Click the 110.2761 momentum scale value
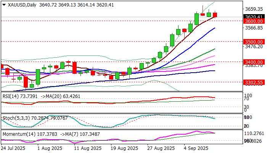Screen dimensions: 267x153 (254, 133)
